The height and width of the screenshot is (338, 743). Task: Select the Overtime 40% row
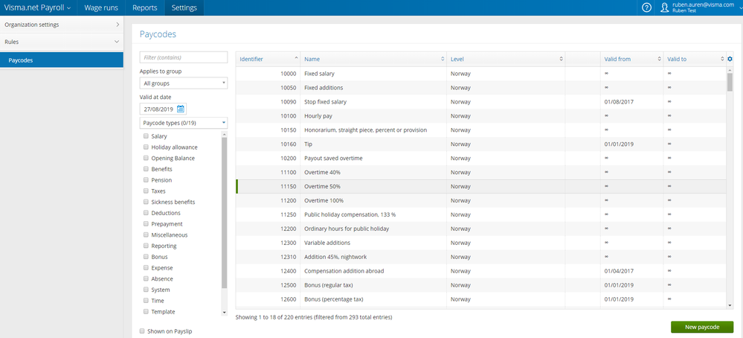pos(480,172)
